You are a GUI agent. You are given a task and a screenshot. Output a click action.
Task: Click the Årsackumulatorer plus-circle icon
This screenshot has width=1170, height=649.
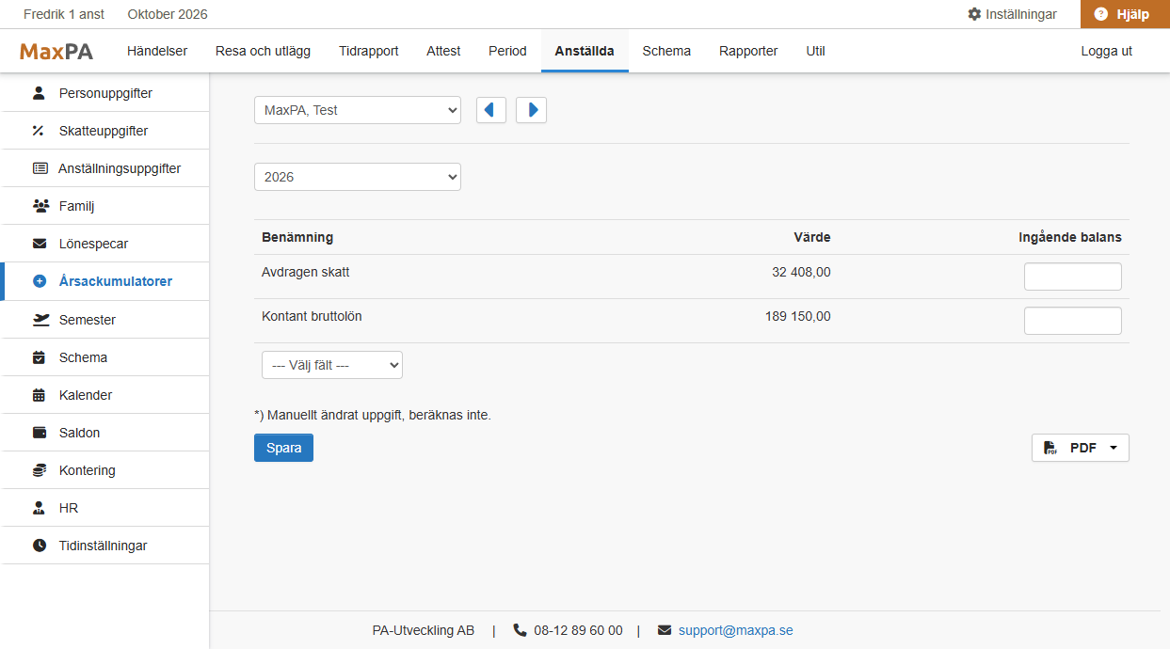(x=40, y=281)
